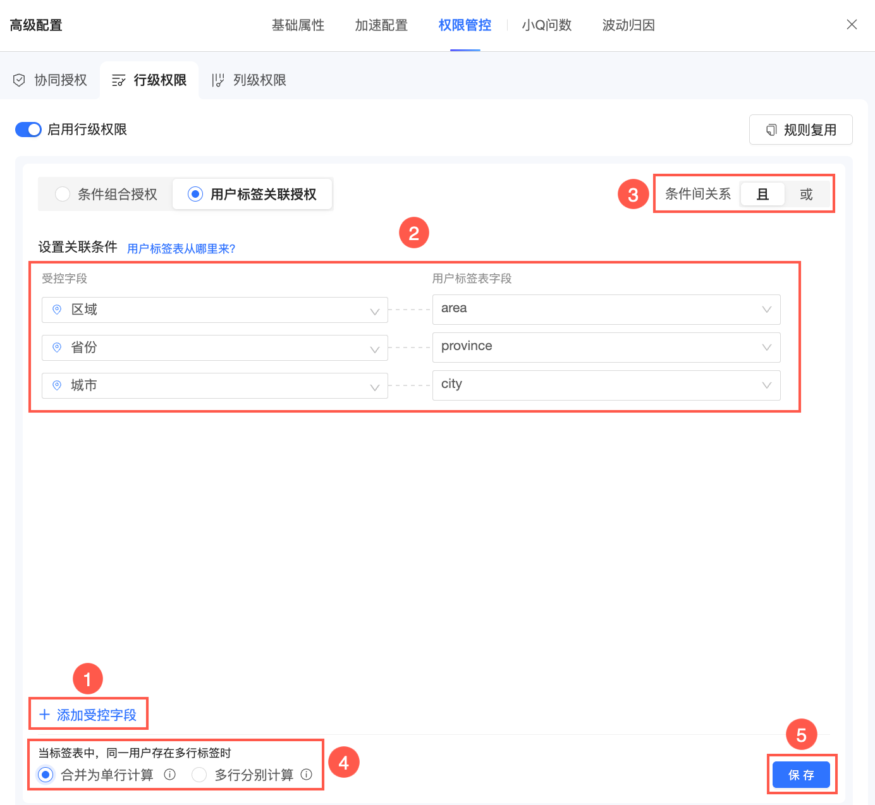Switch to the 权限管控 tab
The width and height of the screenshot is (875, 805).
coord(465,25)
